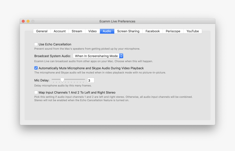The height and width of the screenshot is (151, 235).
Task: Open the Broadcast System Audio dropdown
Action: click(98, 56)
